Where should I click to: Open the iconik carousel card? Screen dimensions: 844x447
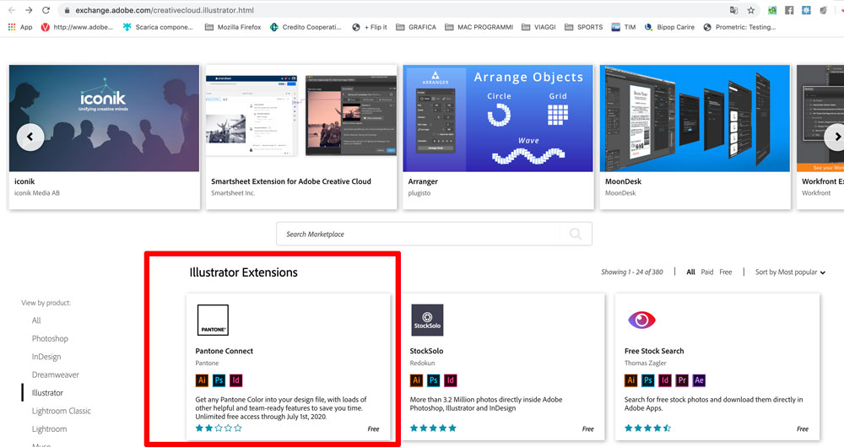105,137
